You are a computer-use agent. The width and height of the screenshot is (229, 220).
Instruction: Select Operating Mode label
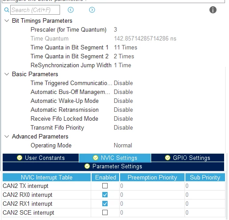tap(51, 145)
